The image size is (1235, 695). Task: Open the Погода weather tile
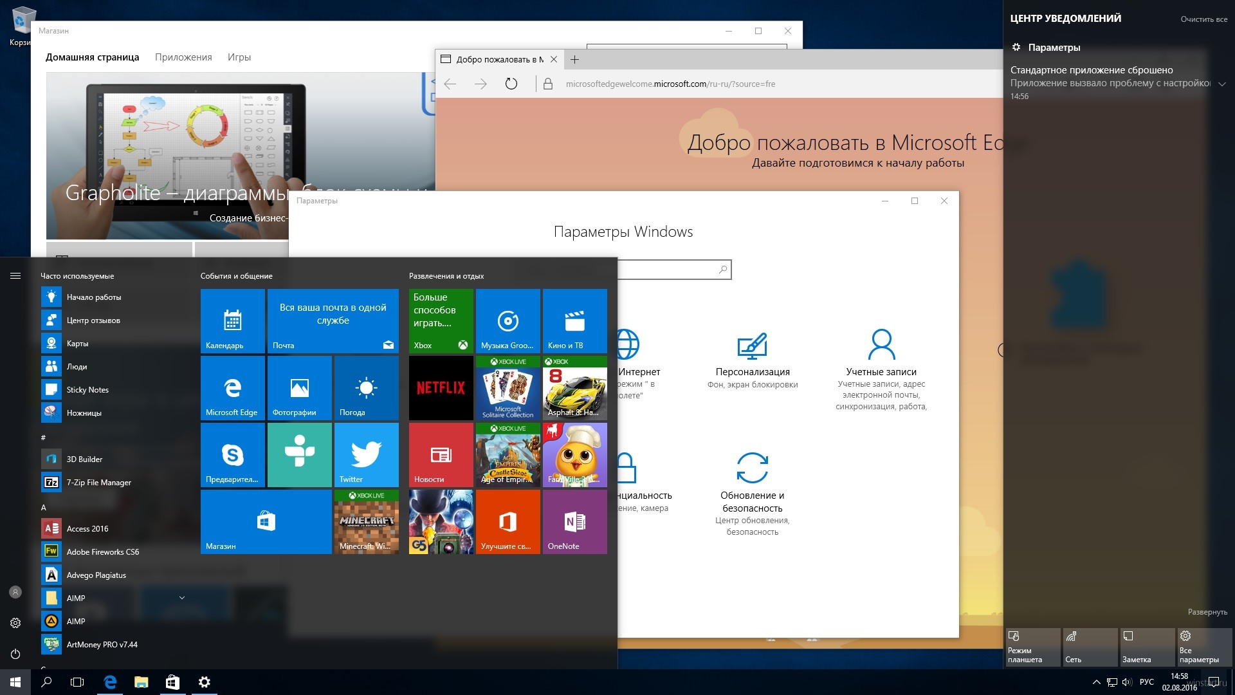click(367, 387)
